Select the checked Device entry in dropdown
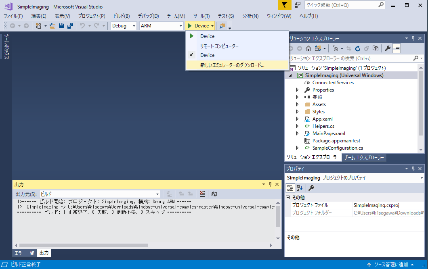Screen dimensions: 428x269 tap(237, 55)
